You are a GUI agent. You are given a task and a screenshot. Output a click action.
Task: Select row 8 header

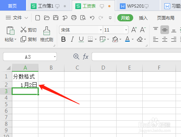[x=6, y=124]
